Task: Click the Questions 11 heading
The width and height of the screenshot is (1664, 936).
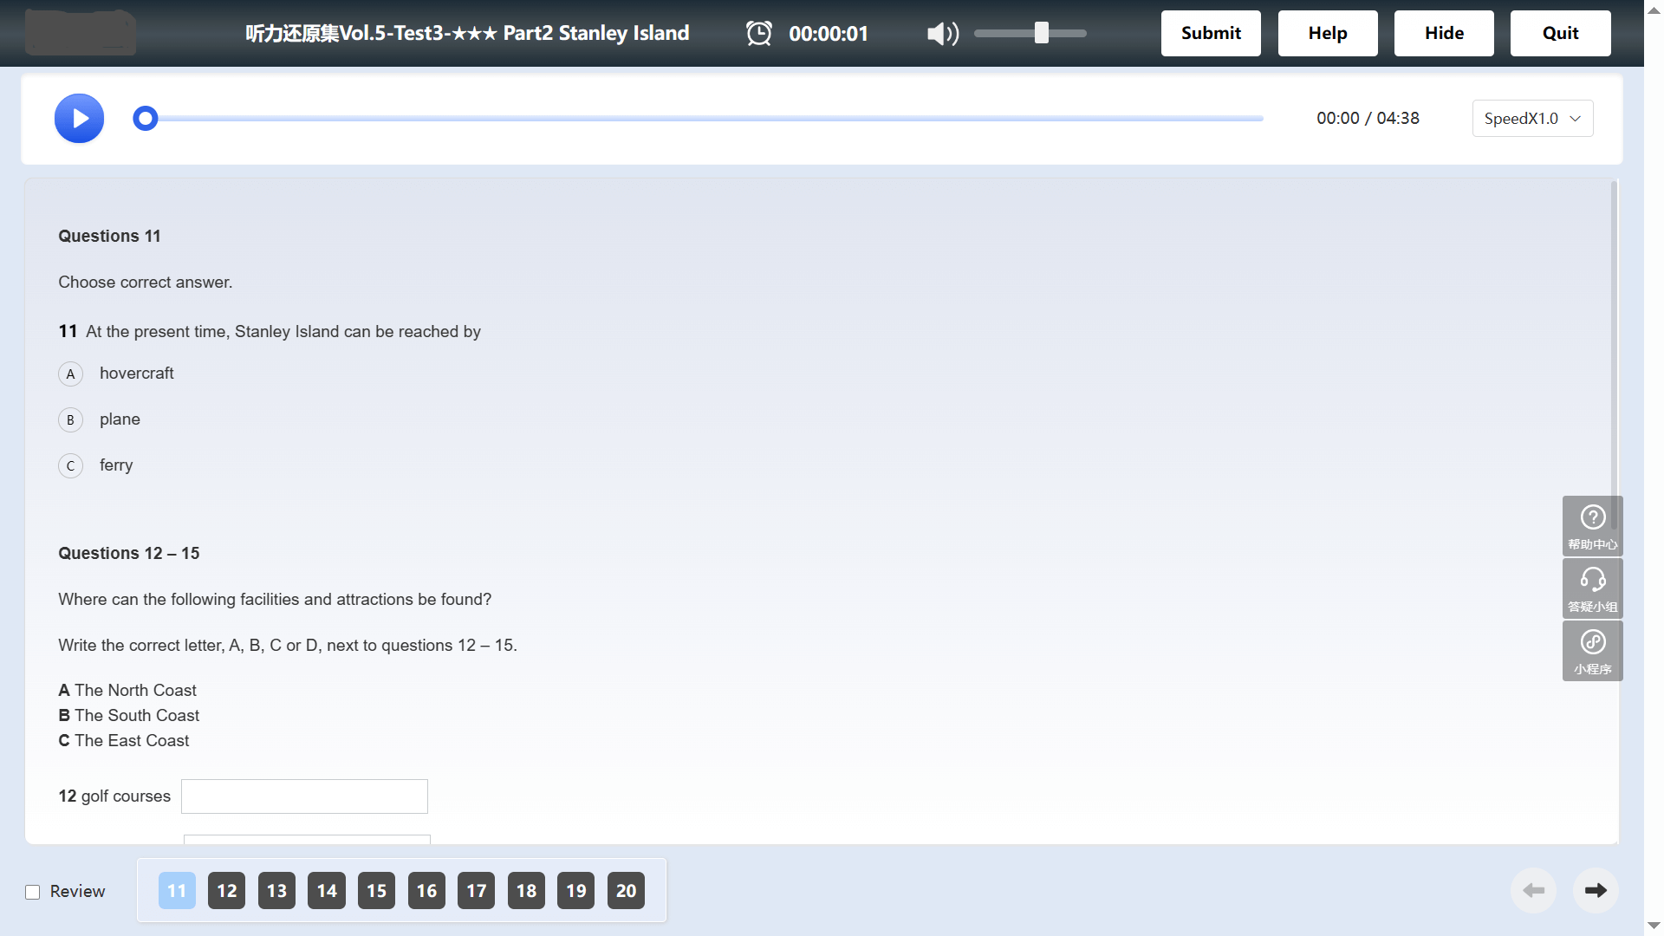Action: (109, 236)
